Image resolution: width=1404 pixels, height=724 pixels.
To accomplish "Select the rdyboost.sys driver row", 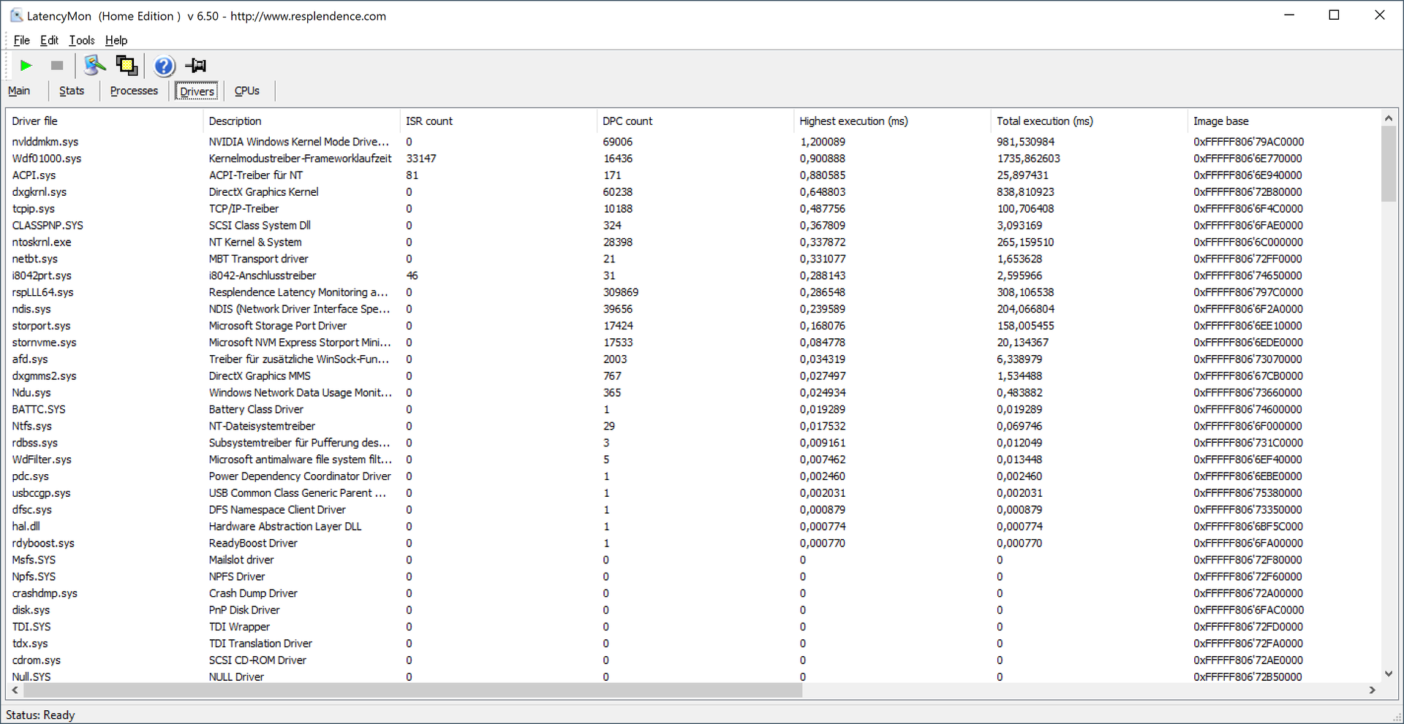I will (693, 544).
